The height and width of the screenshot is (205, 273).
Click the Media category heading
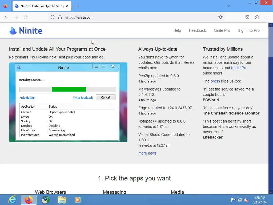coord(177,192)
